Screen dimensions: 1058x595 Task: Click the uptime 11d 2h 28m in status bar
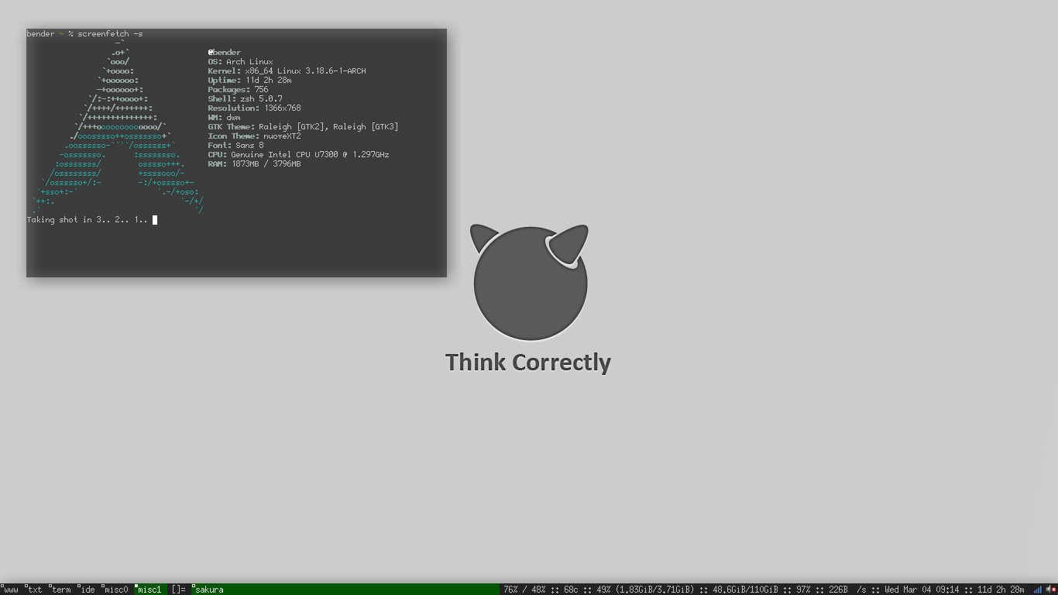coord(1001,590)
